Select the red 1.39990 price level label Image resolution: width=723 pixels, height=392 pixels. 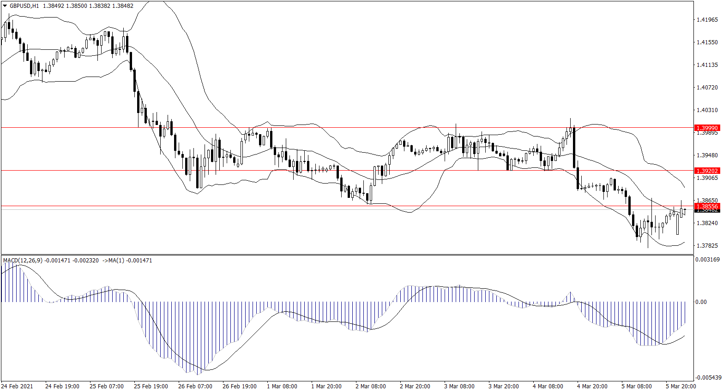[707, 128]
